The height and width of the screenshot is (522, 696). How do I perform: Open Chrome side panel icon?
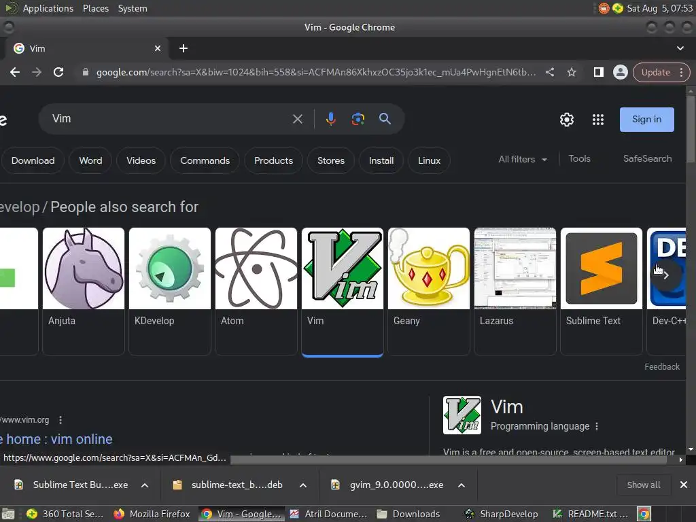point(598,72)
